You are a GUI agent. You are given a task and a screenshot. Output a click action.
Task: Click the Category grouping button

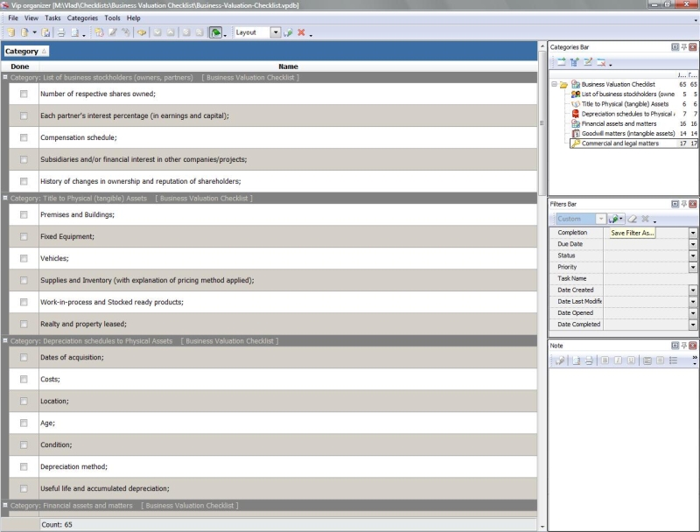click(x=25, y=51)
